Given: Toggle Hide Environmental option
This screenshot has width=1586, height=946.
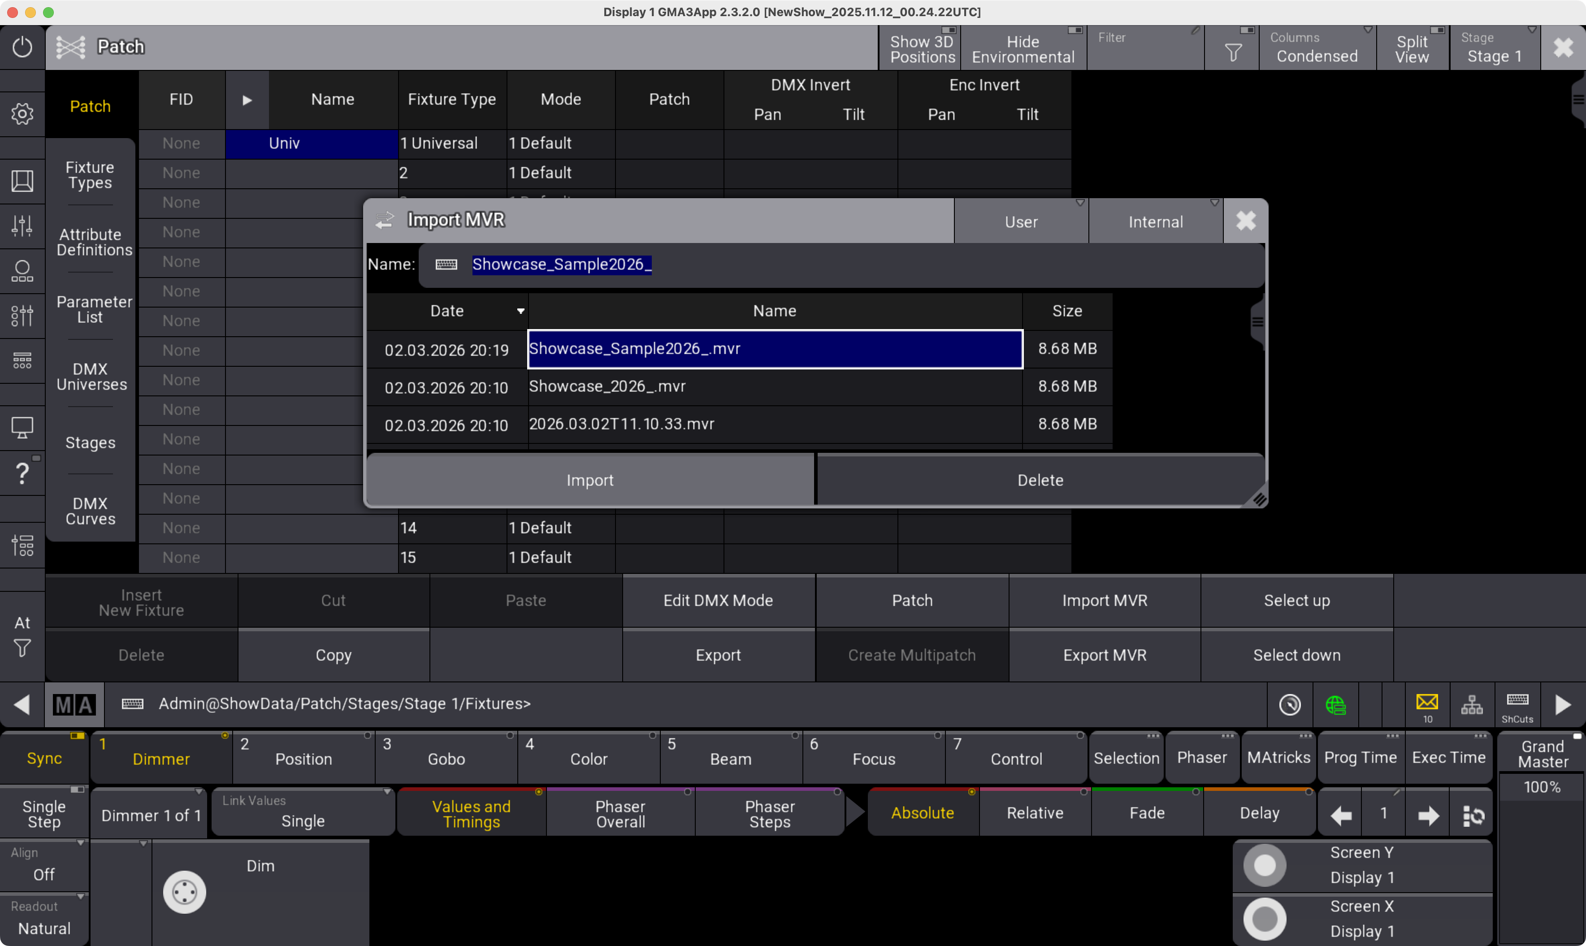Looking at the screenshot, I should tap(1022, 48).
